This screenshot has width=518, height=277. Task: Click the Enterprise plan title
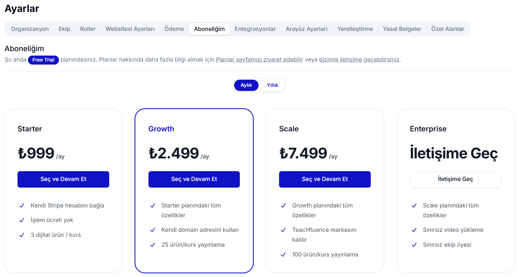pos(428,129)
